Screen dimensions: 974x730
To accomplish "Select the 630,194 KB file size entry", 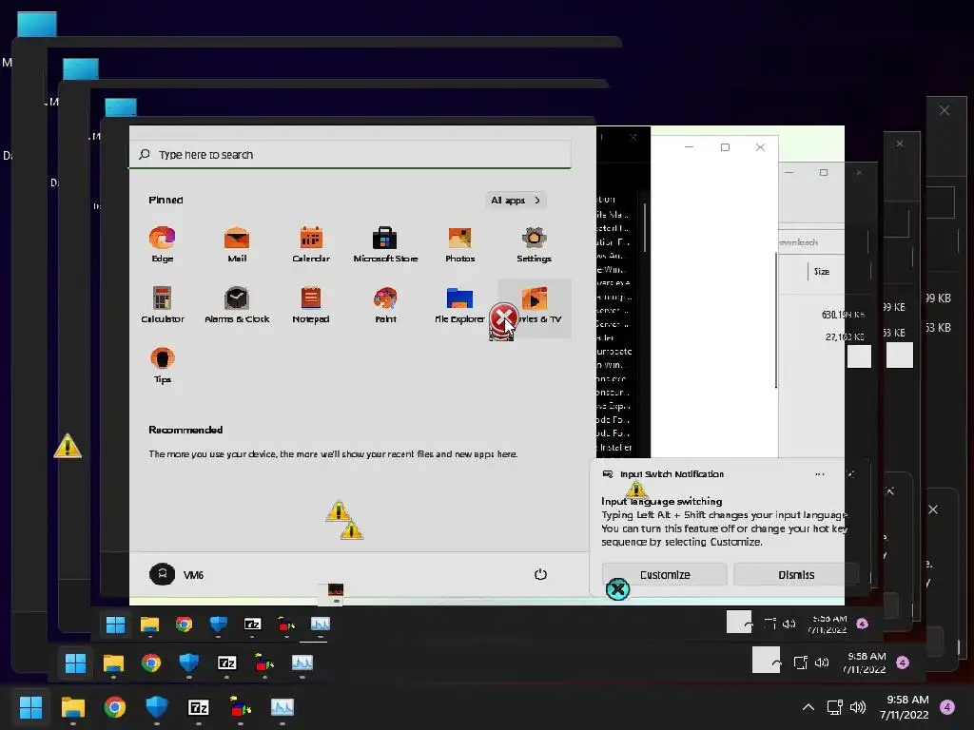I will [x=843, y=315].
